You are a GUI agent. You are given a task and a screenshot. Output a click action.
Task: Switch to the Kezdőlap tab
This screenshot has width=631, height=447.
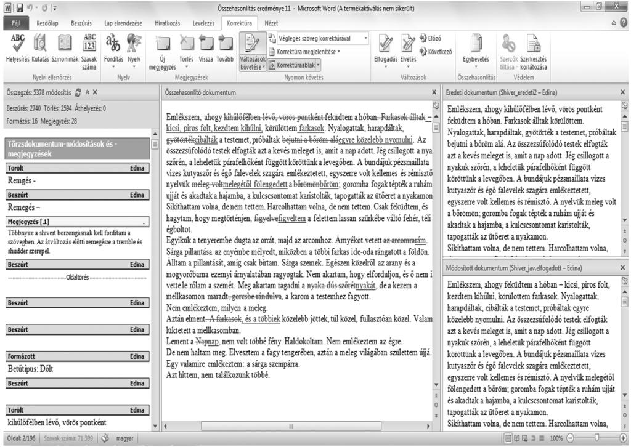(x=47, y=23)
